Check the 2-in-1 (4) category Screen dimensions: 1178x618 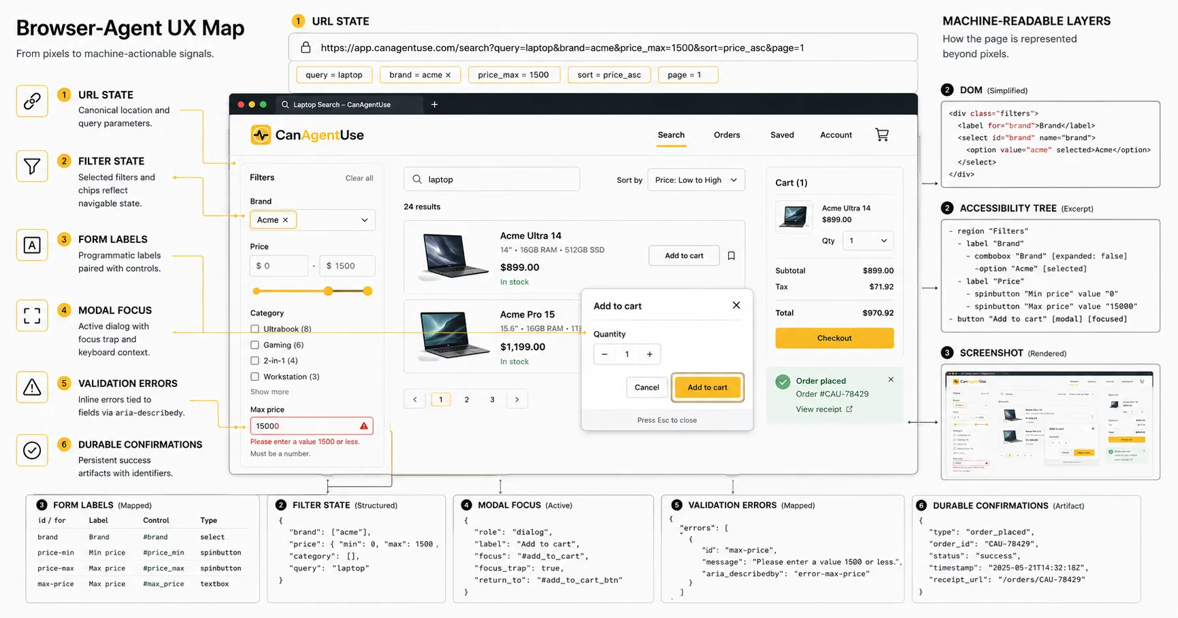(x=255, y=360)
